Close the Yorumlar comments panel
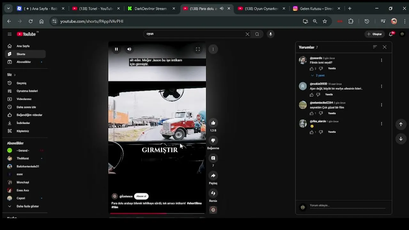 pos(385,47)
